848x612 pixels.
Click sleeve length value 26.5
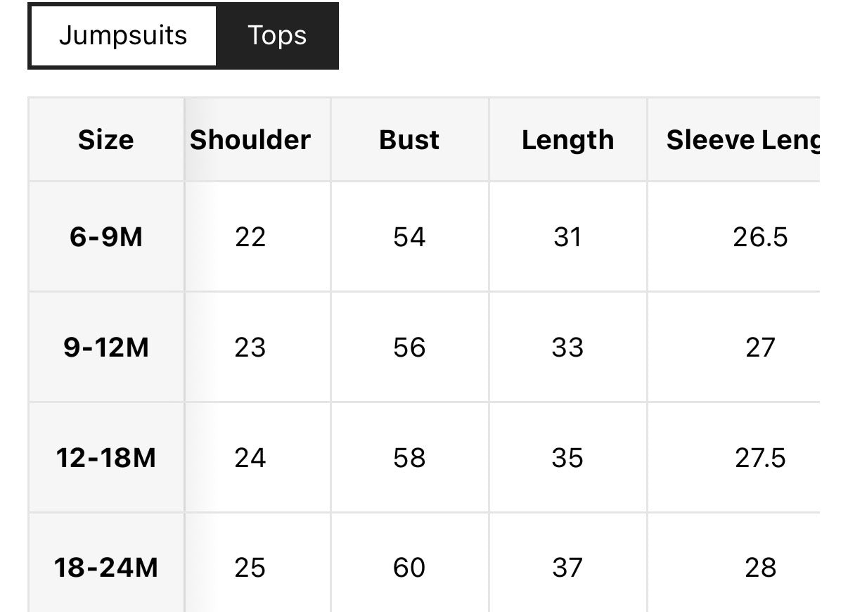pos(760,237)
